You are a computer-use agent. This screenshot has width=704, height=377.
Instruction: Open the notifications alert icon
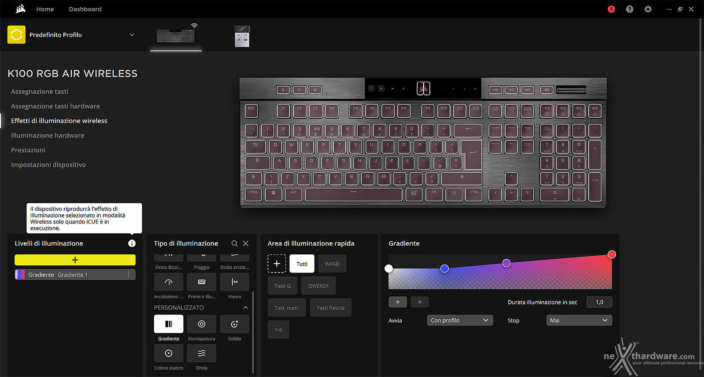pos(611,9)
